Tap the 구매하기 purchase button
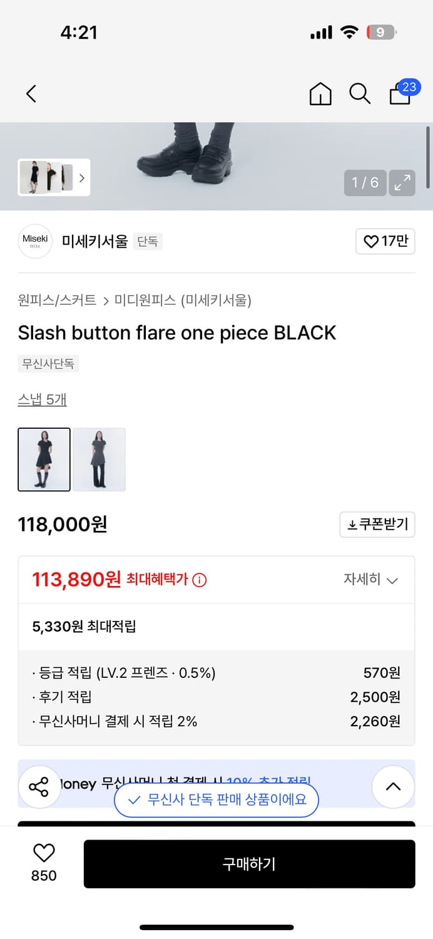The width and height of the screenshot is (433, 939). point(250,864)
